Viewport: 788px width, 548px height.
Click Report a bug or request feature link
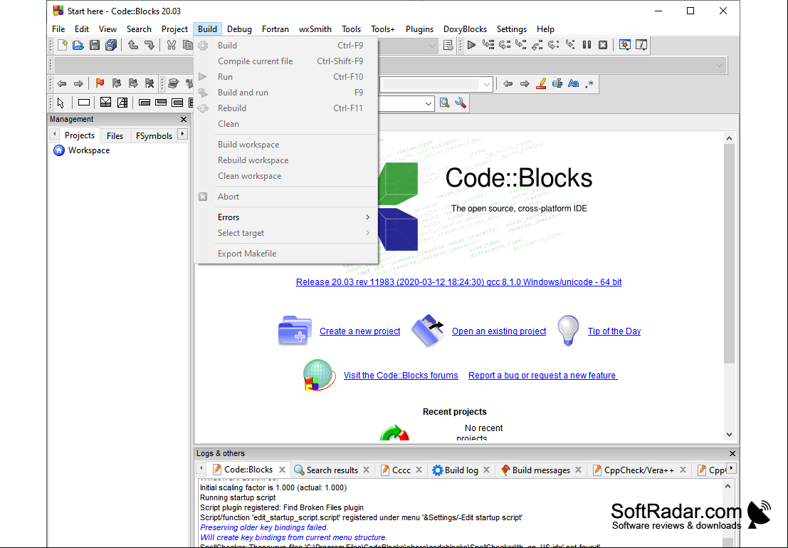tap(542, 376)
